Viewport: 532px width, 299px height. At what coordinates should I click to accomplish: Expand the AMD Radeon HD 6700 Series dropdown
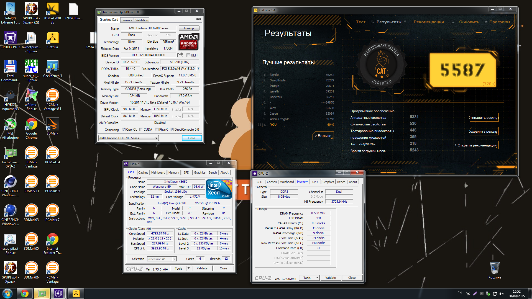click(156, 138)
